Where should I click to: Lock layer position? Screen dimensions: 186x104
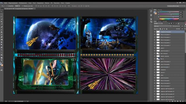pyautogui.click(x=164, y=29)
